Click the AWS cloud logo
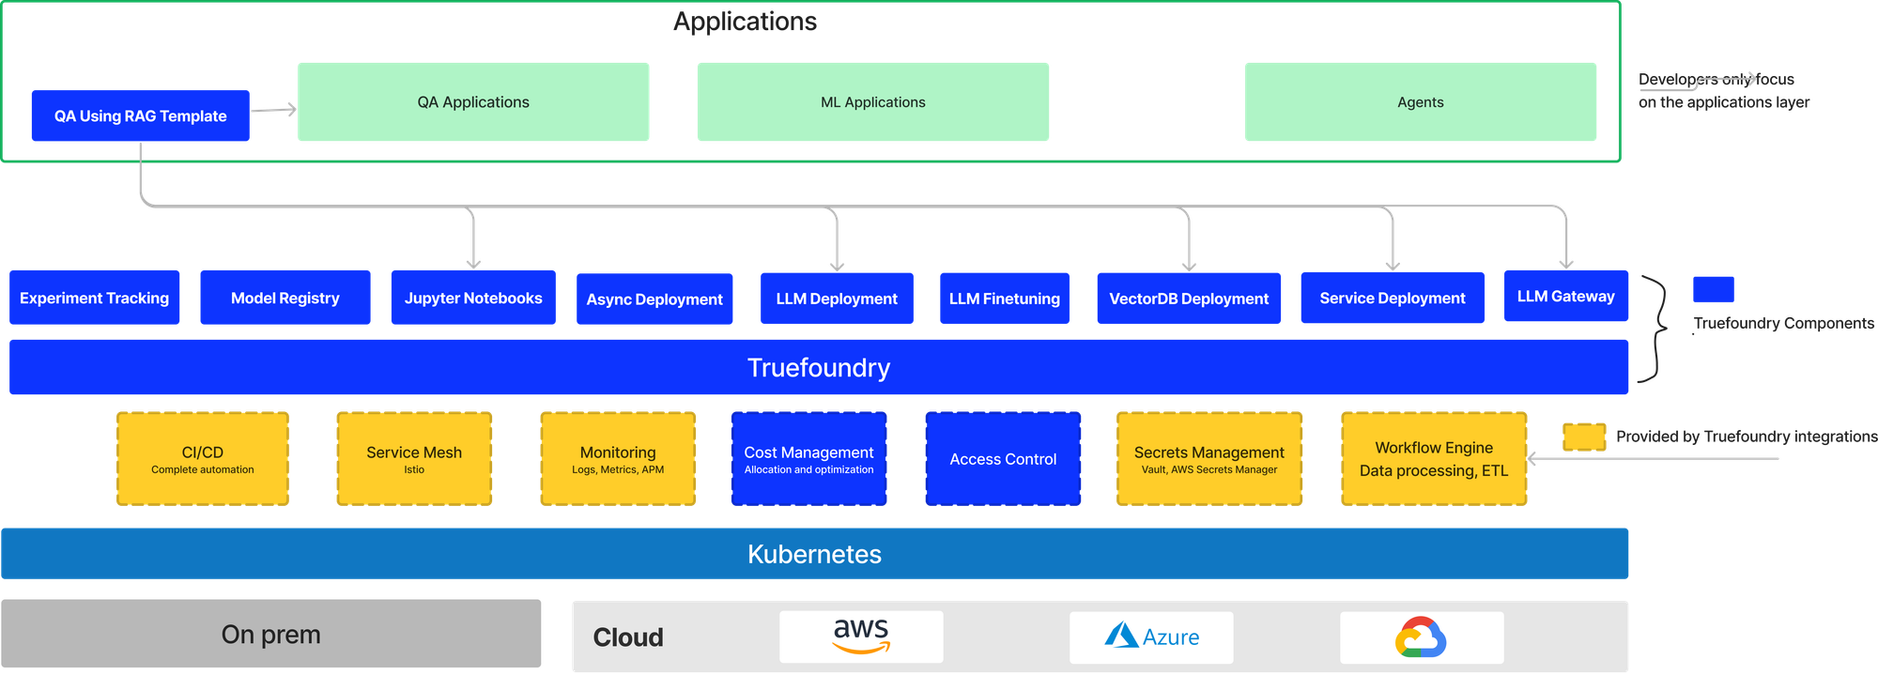The image size is (1878, 675). [861, 637]
